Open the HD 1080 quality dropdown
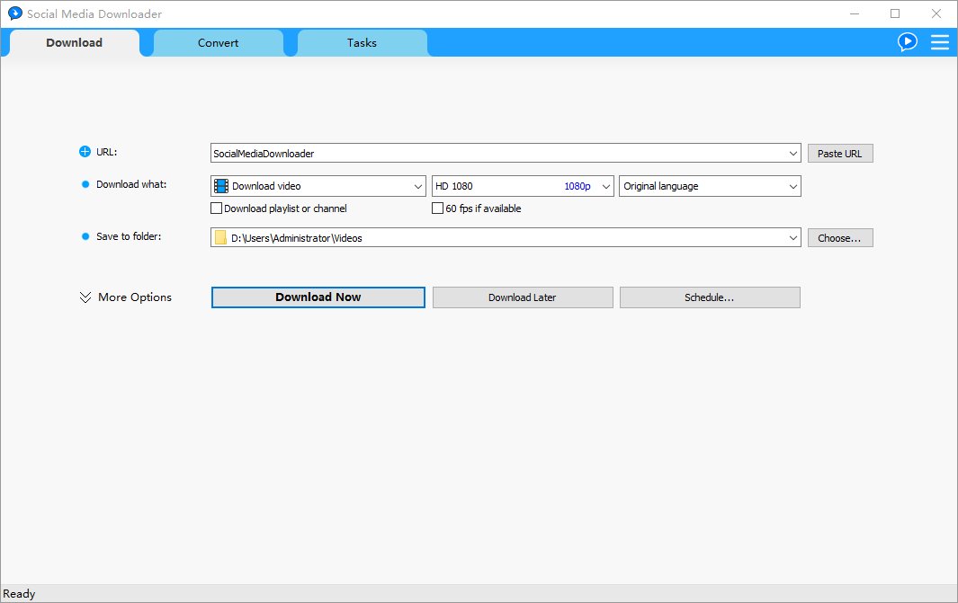 (x=523, y=186)
